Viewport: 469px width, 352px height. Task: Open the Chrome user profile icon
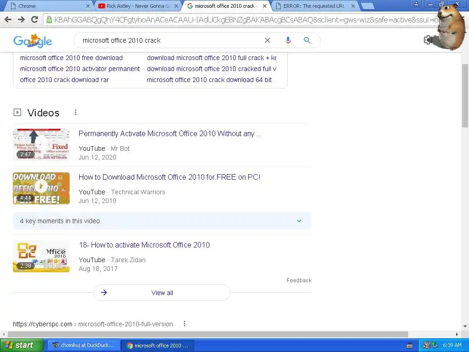(x=416, y=4)
